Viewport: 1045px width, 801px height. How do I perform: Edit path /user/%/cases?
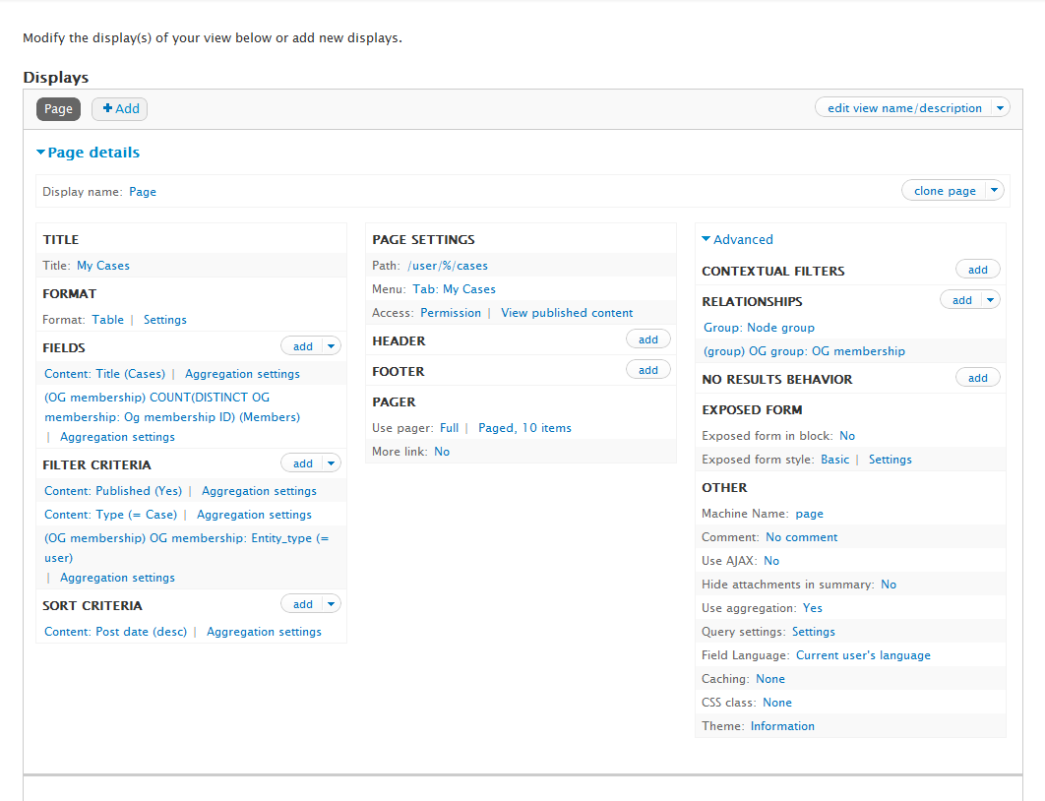pyautogui.click(x=448, y=266)
